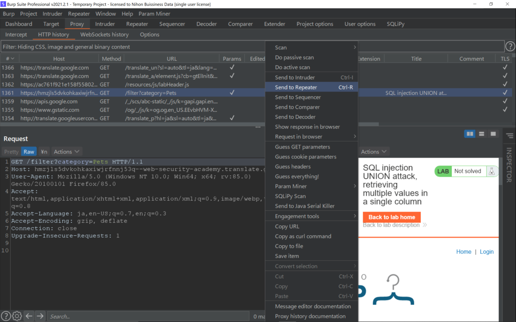Toggle Params checkmark on row 1366
Viewport: 516px width, 322px height.
(232, 67)
